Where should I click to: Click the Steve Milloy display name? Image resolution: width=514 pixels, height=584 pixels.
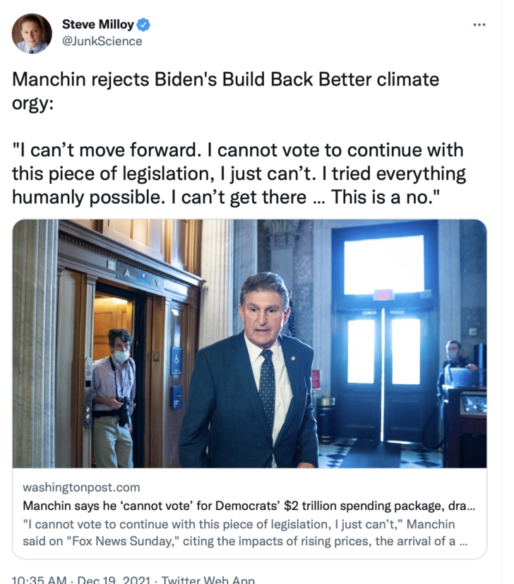coord(98,24)
